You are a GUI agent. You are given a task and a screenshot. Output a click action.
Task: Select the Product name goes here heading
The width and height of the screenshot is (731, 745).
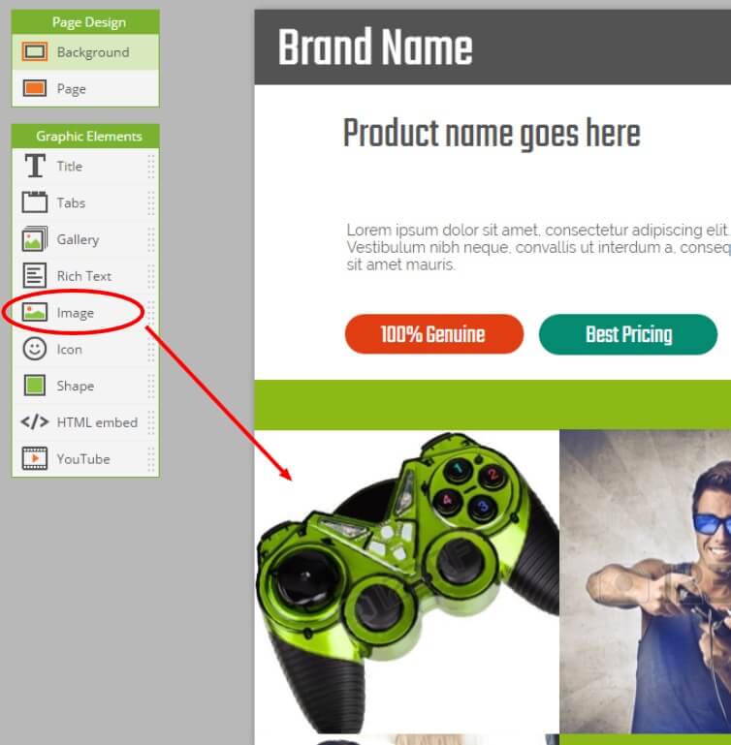(x=492, y=134)
